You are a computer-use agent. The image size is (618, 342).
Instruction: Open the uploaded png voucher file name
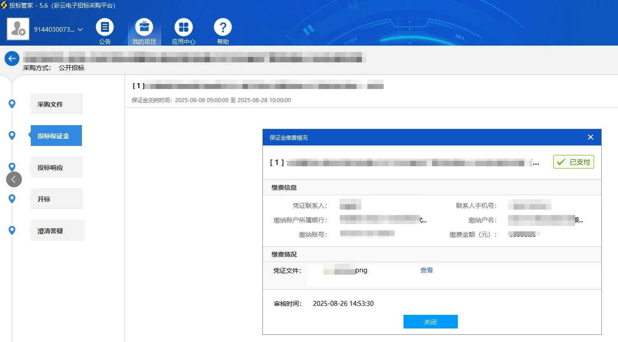coord(346,270)
